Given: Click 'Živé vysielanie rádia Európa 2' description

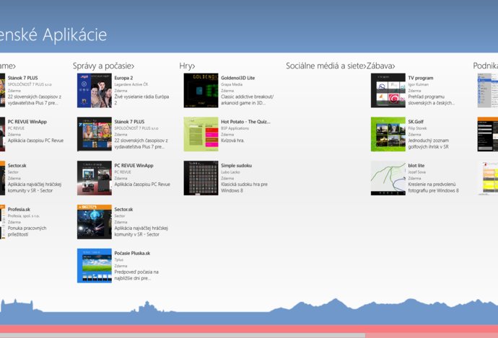Looking at the screenshot, I should (141, 99).
